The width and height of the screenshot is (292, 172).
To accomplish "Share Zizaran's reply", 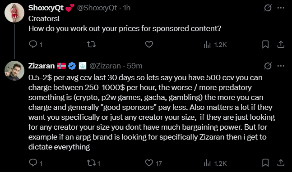I will pos(281,163).
